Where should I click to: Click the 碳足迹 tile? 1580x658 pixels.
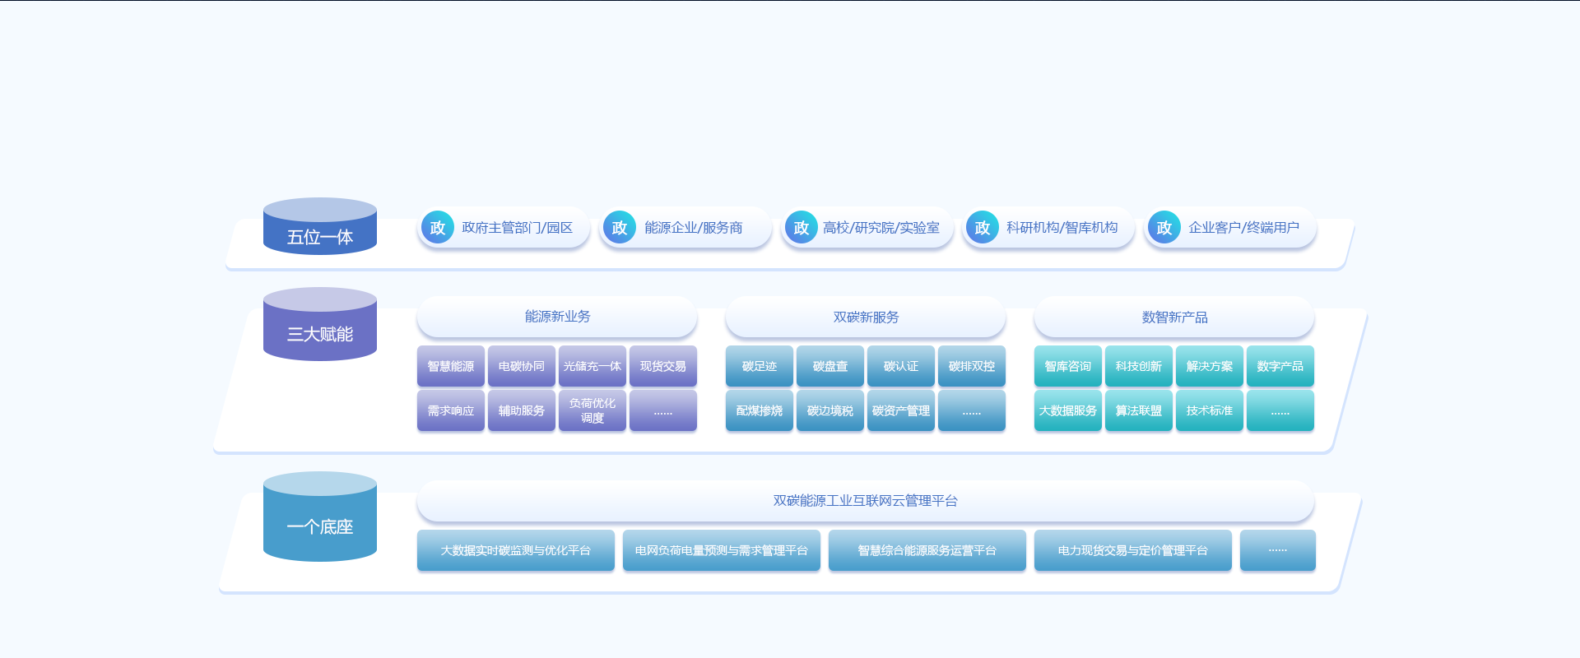coord(760,366)
